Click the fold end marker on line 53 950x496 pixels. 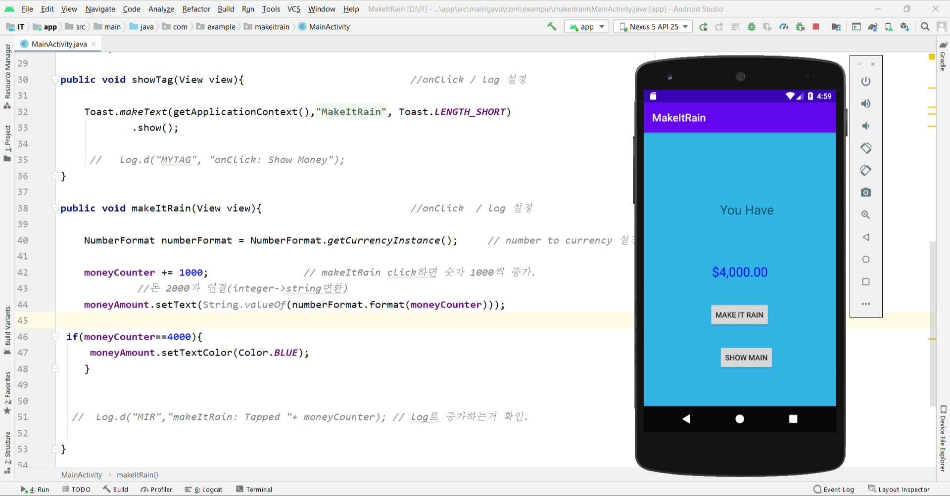[x=55, y=449]
